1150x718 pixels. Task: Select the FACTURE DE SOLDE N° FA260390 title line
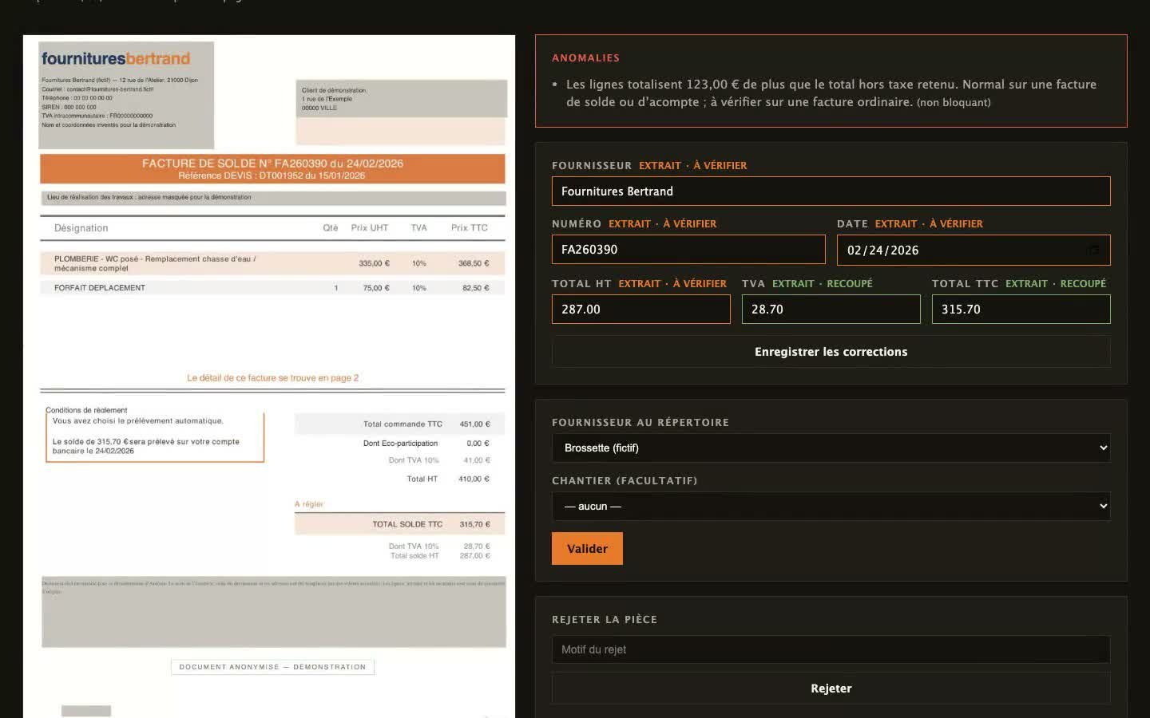point(272,164)
